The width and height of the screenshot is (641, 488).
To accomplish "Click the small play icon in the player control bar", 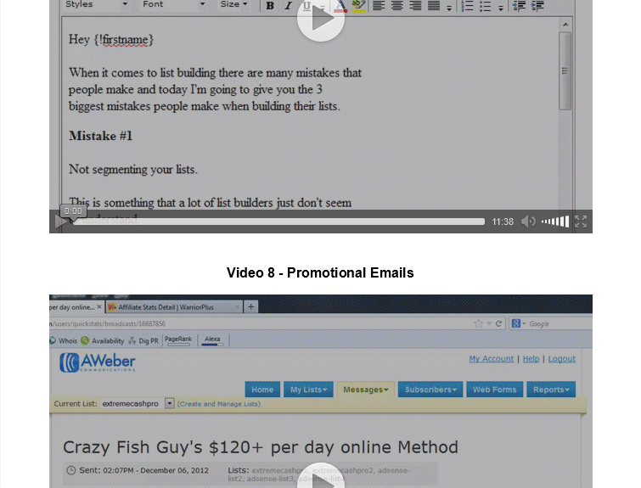I will 60,222.
